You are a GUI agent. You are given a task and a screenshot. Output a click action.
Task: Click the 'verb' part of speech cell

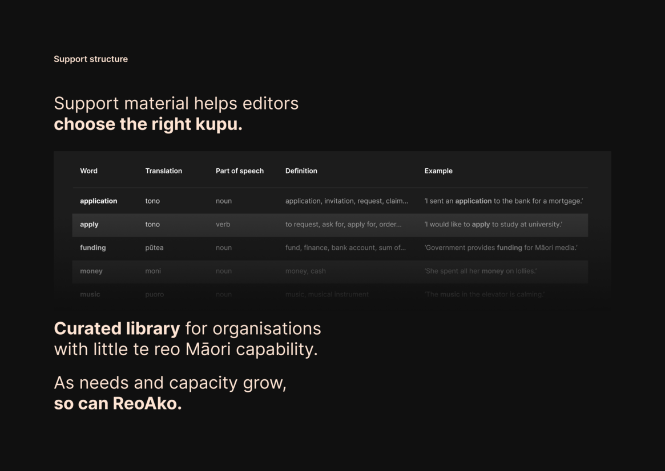click(223, 225)
